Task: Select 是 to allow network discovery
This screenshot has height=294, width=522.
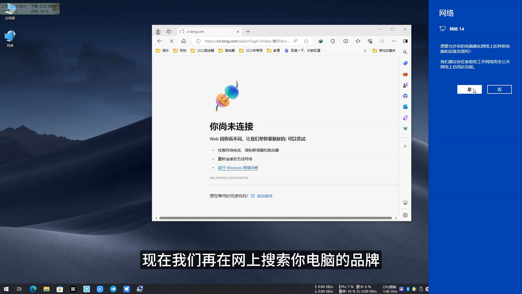Action: click(469, 89)
